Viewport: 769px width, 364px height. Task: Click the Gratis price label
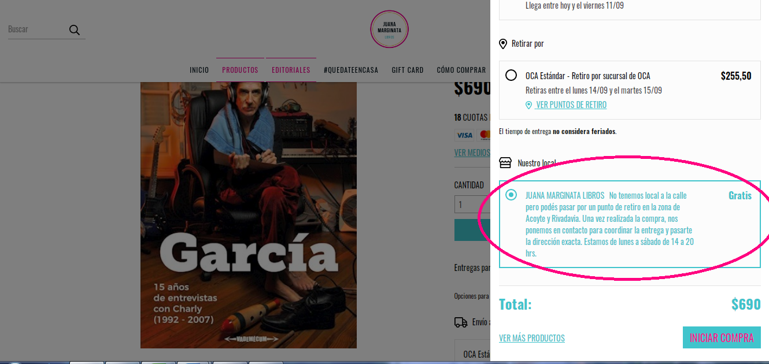740,195
